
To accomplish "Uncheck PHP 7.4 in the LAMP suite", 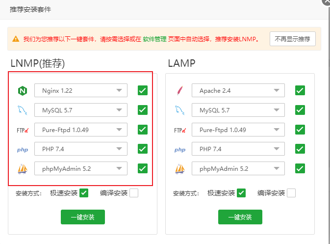I will tap(300, 149).
